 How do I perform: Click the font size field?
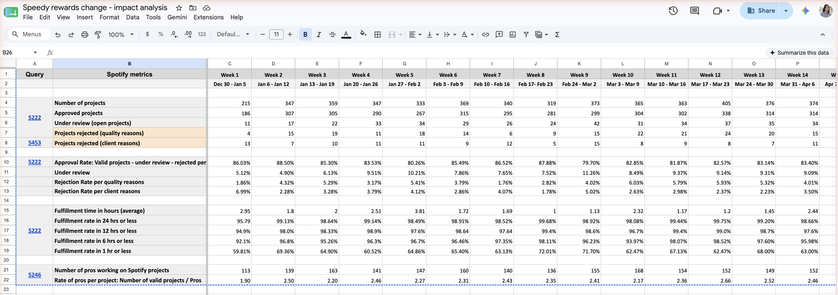pyautogui.click(x=276, y=34)
